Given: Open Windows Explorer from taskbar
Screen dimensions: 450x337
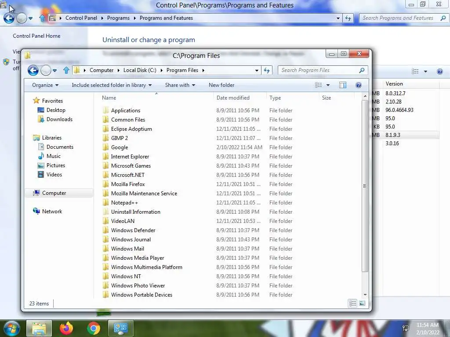Looking at the screenshot, I should 39,328.
